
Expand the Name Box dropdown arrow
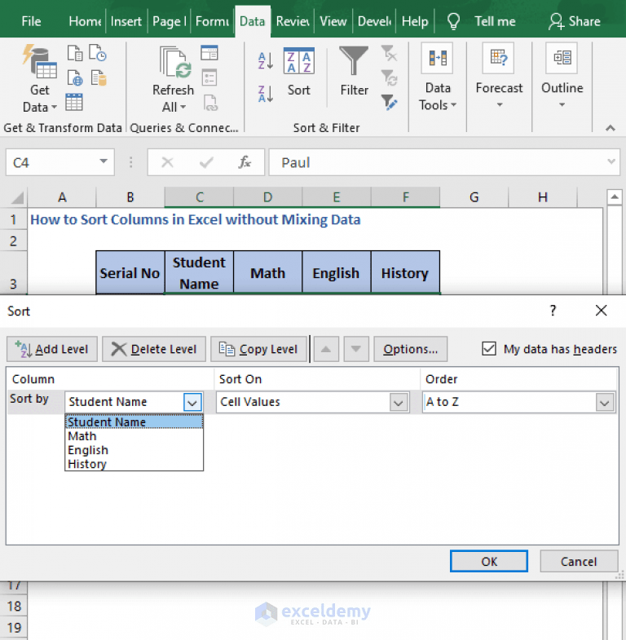(104, 161)
